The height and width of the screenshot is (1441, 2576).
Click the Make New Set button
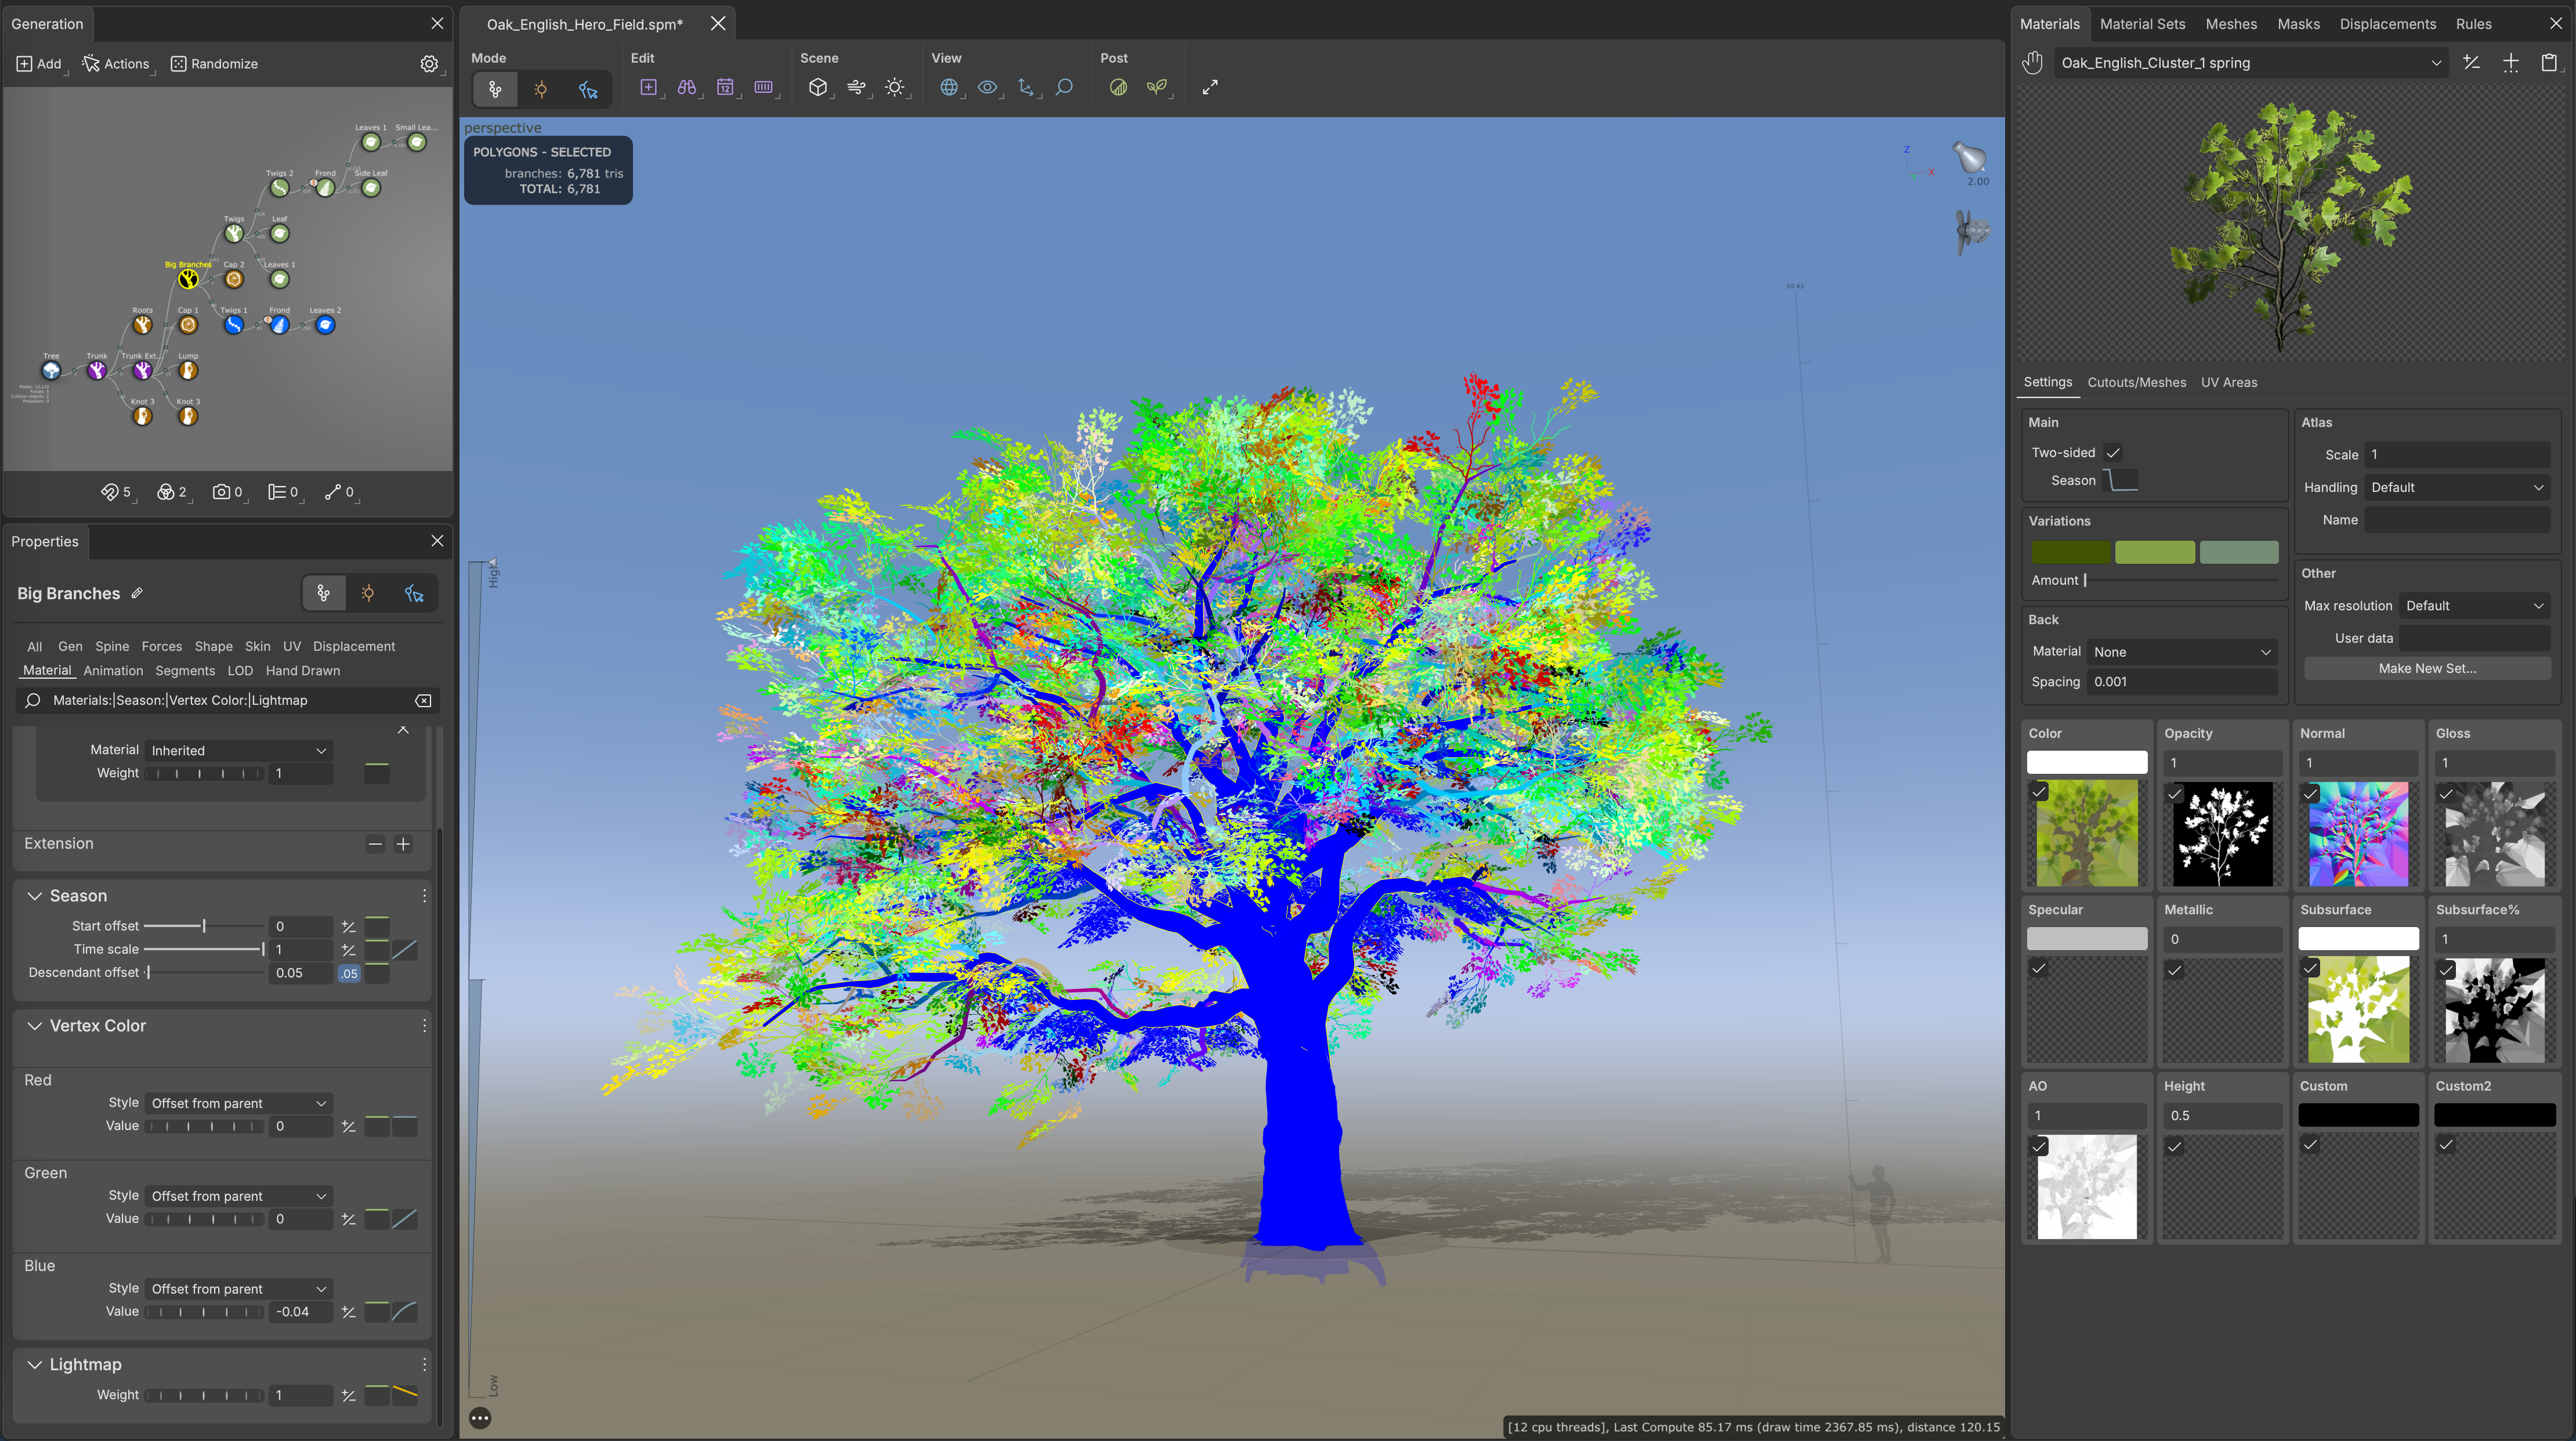(2427, 668)
